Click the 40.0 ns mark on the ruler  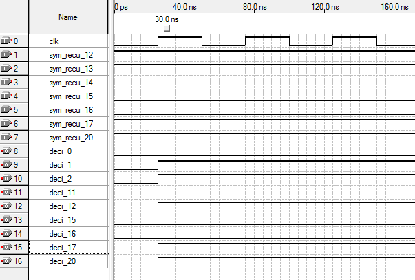click(x=184, y=6)
